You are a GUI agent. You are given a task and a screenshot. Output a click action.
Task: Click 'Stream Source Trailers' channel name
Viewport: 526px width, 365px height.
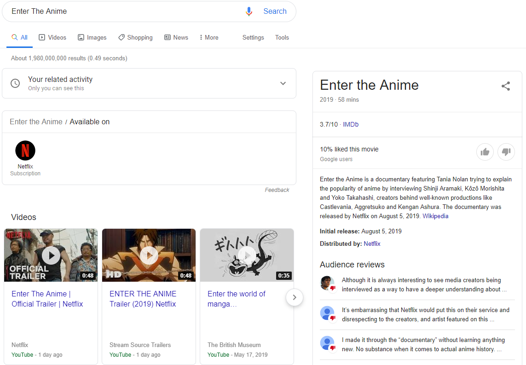(x=140, y=345)
